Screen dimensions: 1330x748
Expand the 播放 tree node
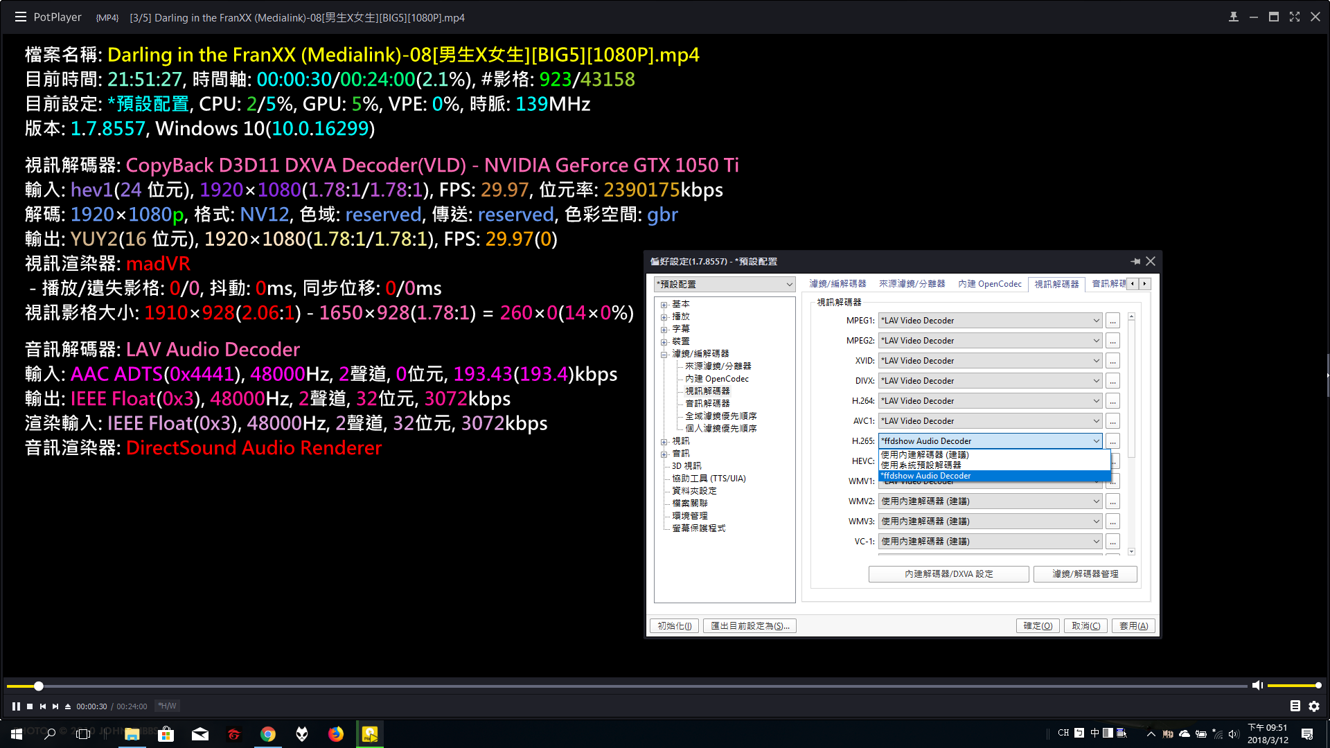click(x=664, y=317)
